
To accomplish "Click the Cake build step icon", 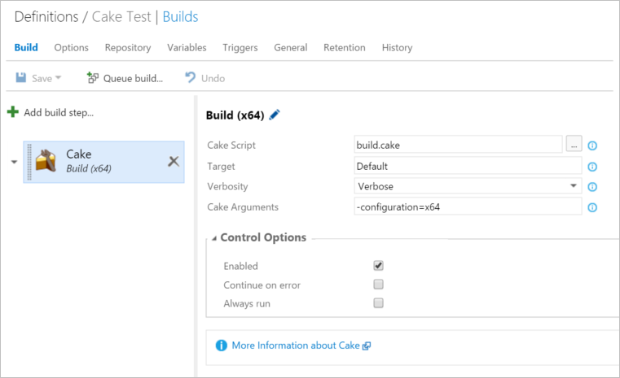I will coord(47,160).
